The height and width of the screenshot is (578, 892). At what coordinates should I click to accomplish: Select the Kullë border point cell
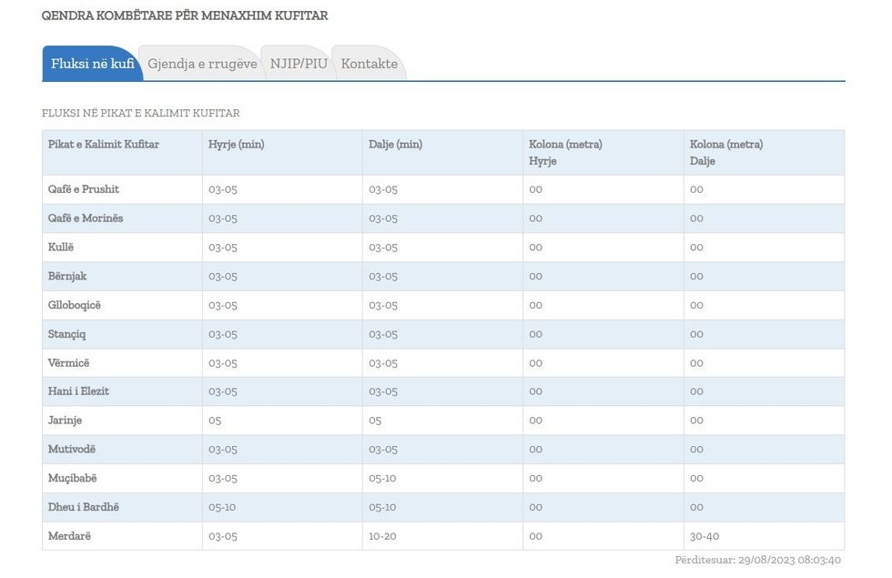(x=61, y=248)
